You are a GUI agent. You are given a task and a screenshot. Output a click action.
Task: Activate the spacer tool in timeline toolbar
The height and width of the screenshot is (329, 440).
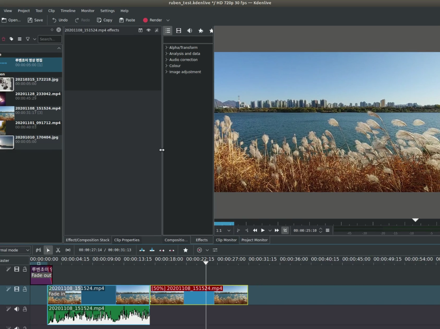(68, 250)
